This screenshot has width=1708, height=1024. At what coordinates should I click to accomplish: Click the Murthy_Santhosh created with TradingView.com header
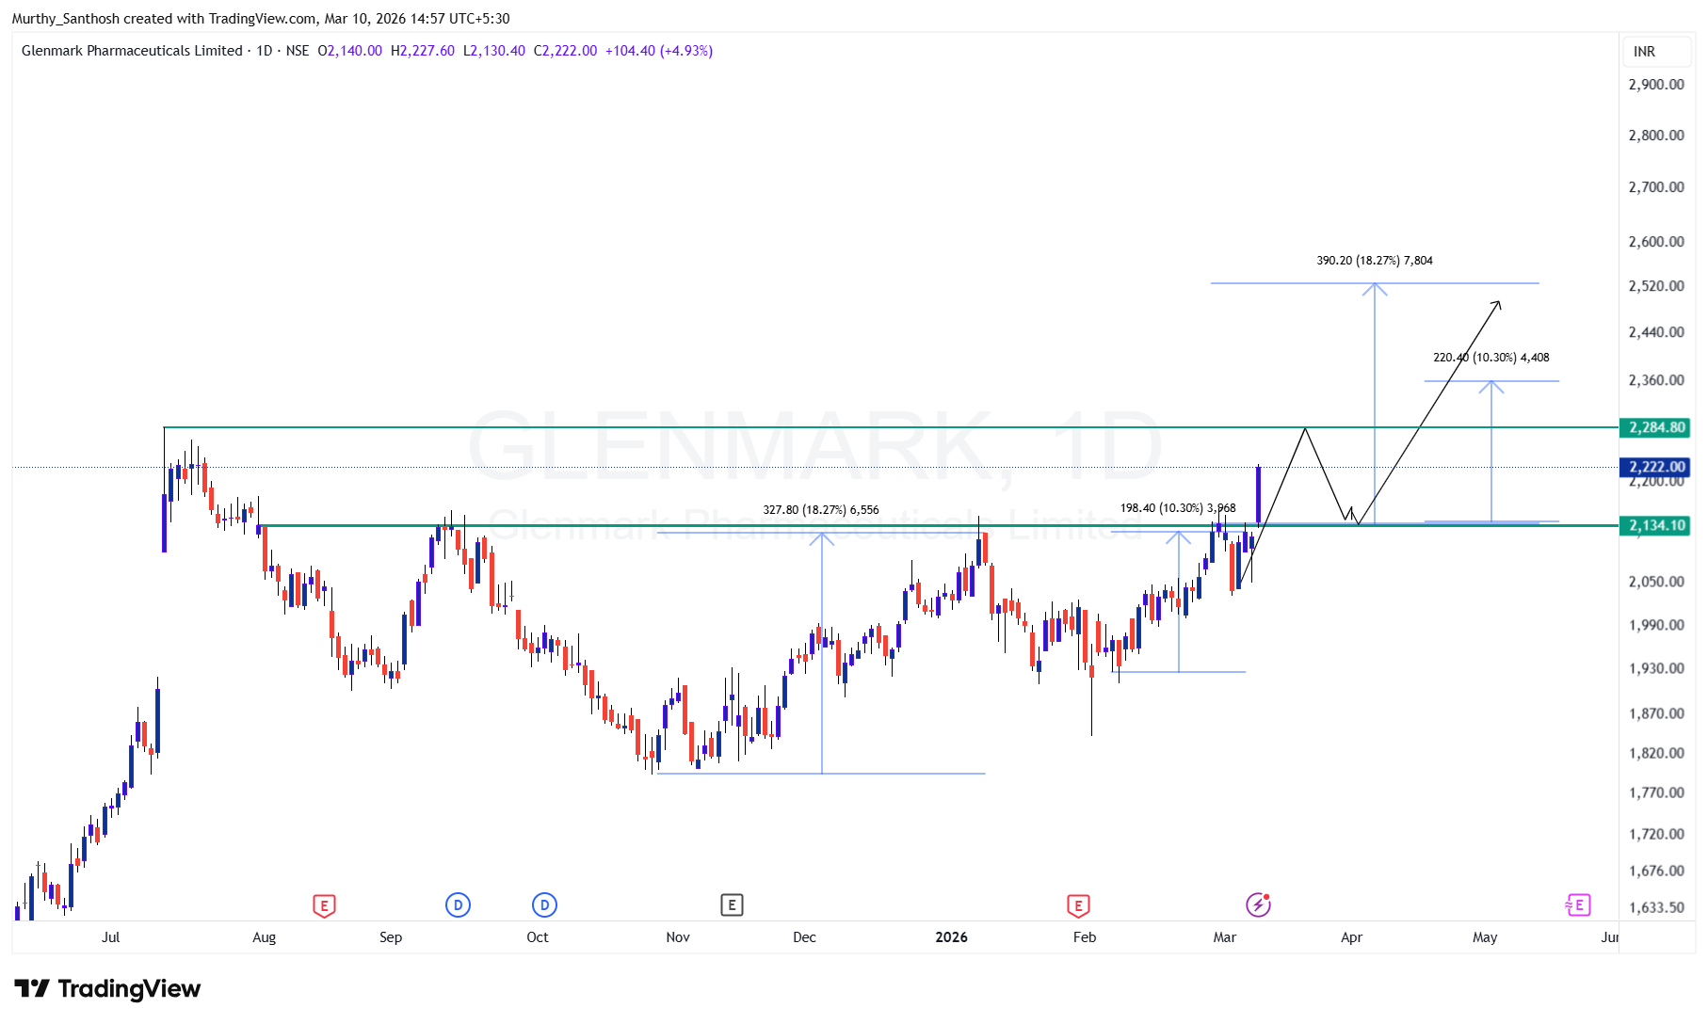click(x=261, y=19)
